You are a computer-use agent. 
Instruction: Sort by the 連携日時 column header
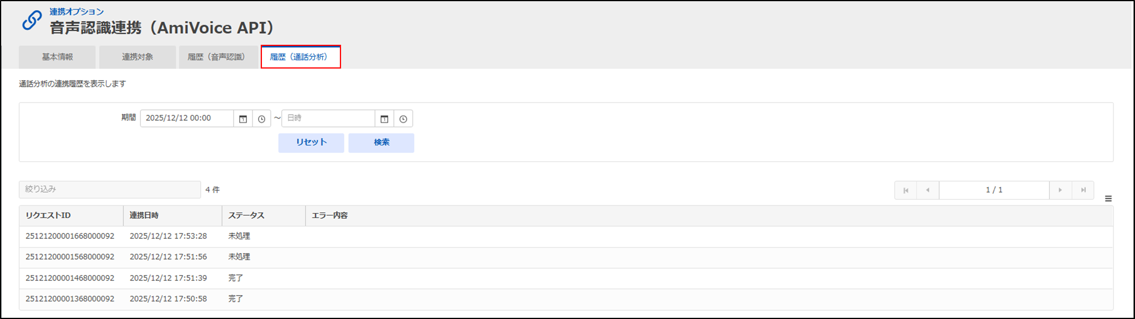(145, 215)
